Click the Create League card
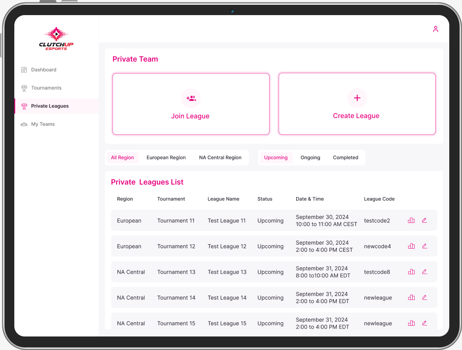Screen dimensions: 462x350 click(357, 104)
